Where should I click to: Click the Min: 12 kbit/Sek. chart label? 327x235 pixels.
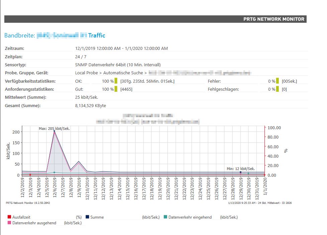point(240,169)
